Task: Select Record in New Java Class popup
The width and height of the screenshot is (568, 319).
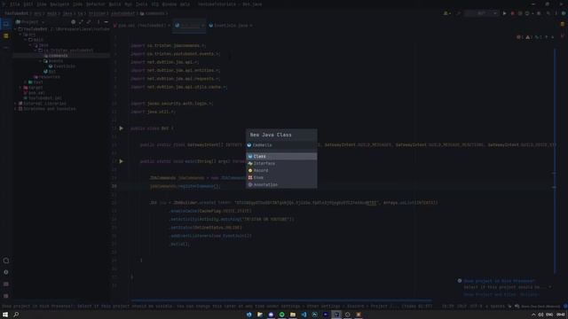Action: tap(281, 170)
